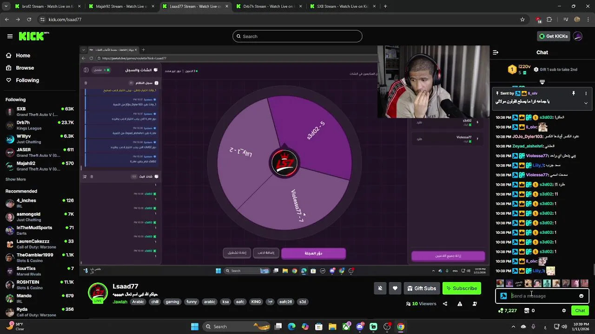
Task: Click Show More under Following
Action: 16,179
